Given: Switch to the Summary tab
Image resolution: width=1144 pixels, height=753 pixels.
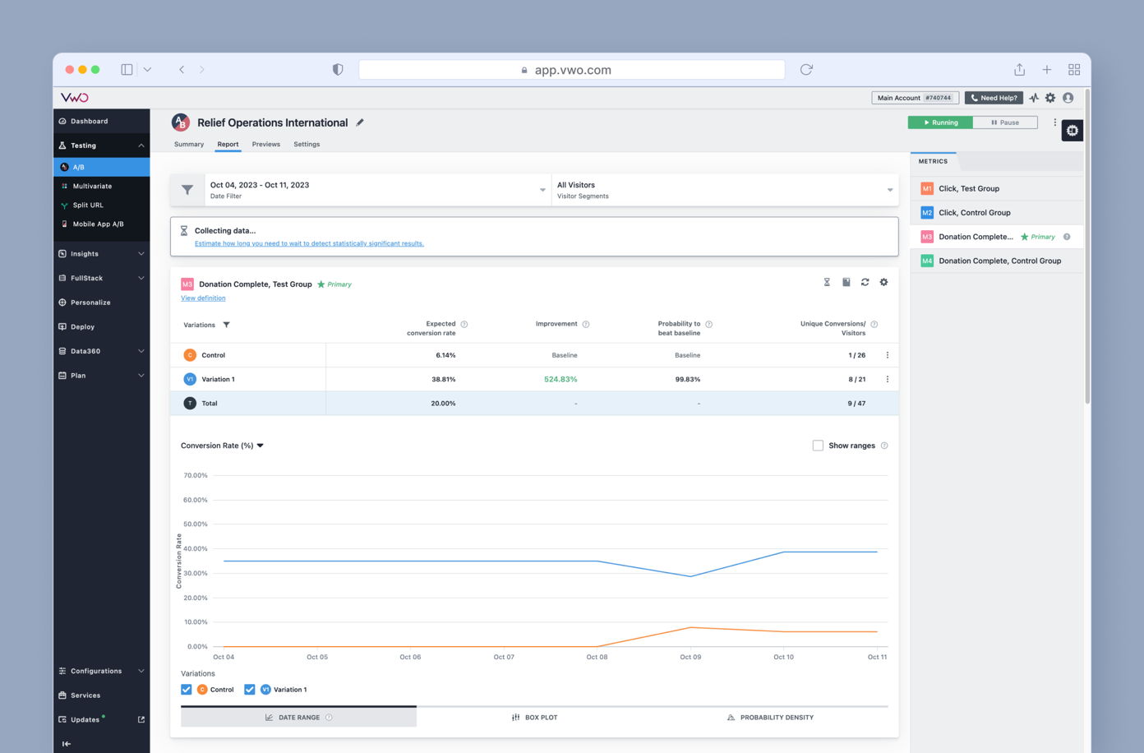Looking at the screenshot, I should point(189,144).
